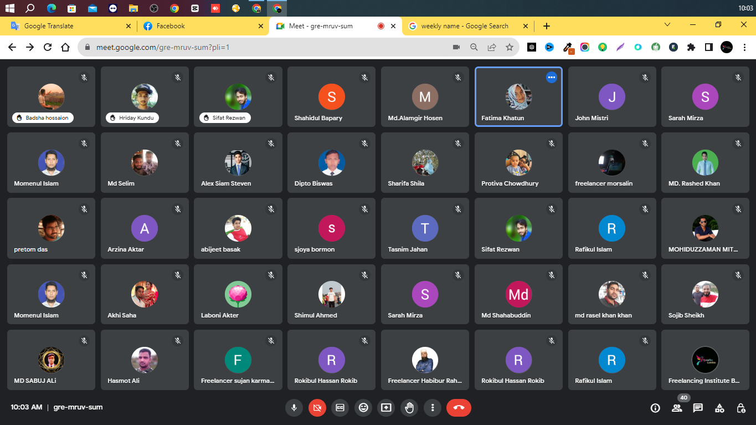Open Host controls lock icon
756x425 pixels.
point(740,408)
